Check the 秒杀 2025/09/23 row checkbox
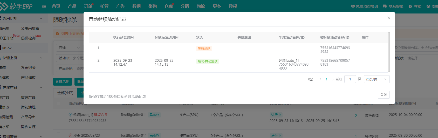 tap(58, 134)
